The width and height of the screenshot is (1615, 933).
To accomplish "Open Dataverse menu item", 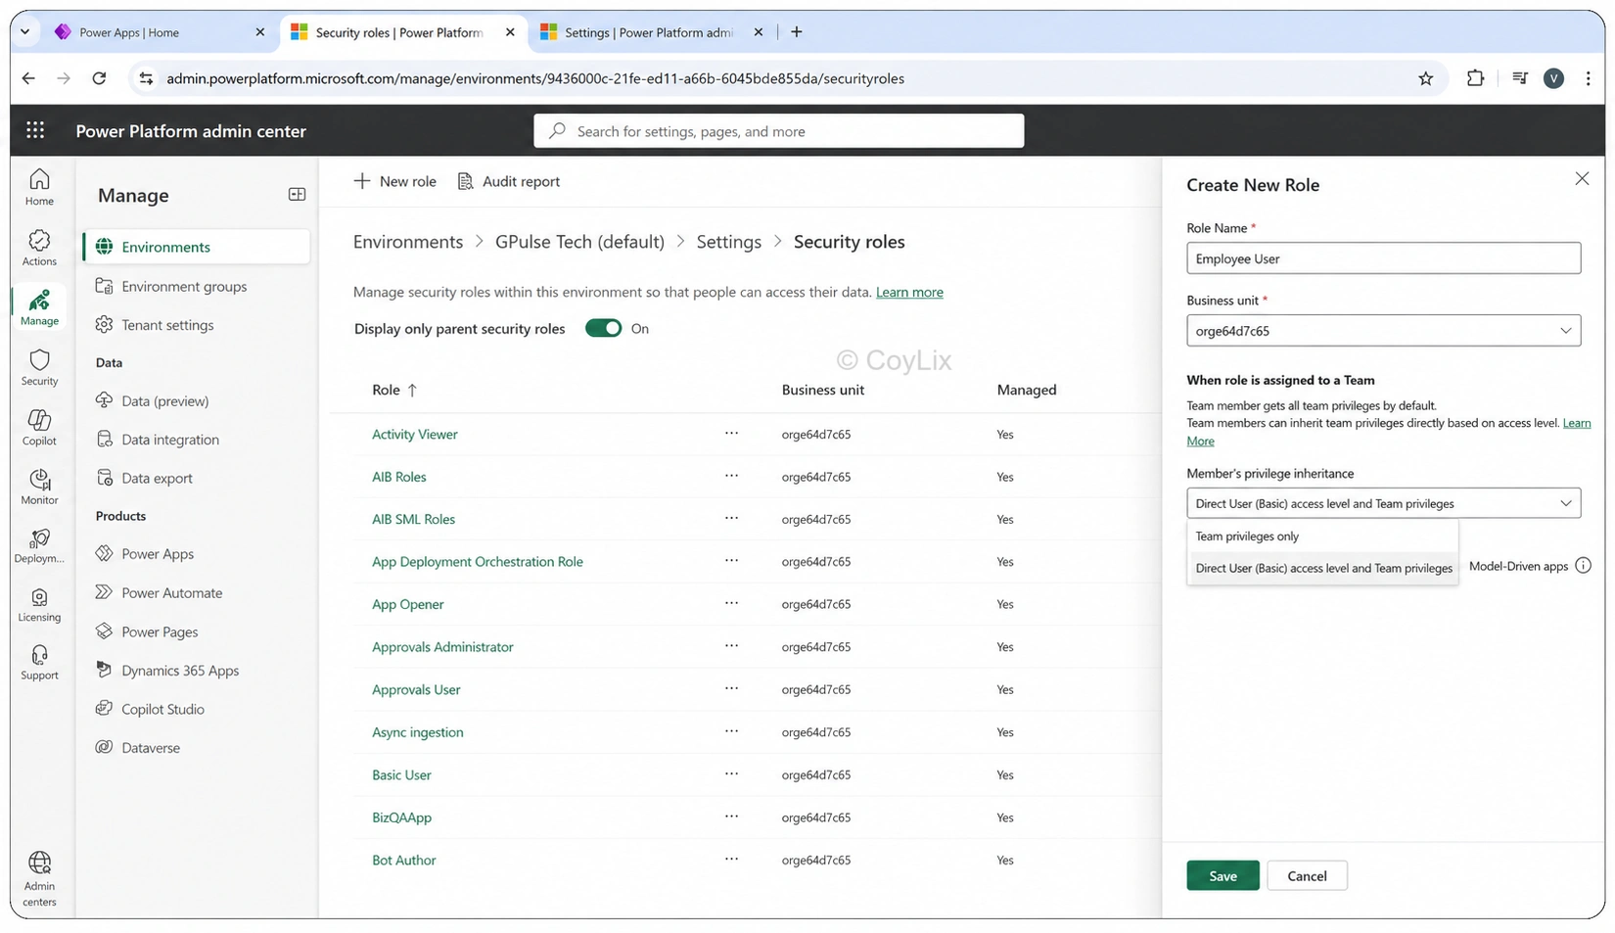I will pos(151,747).
